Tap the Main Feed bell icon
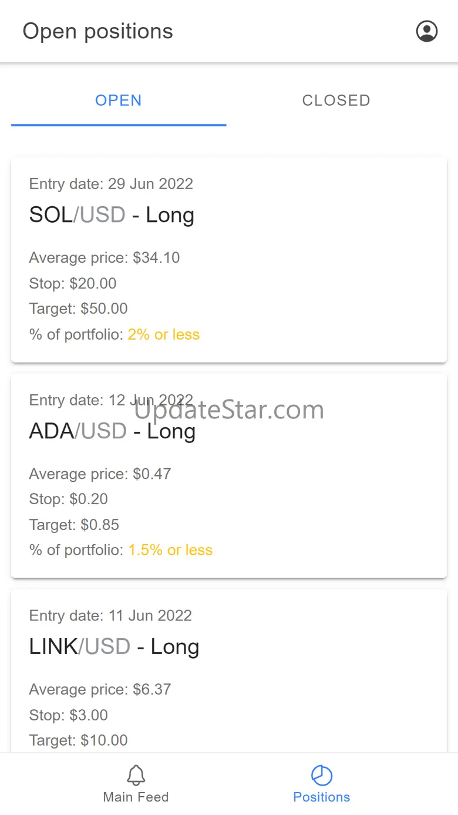 [136, 775]
